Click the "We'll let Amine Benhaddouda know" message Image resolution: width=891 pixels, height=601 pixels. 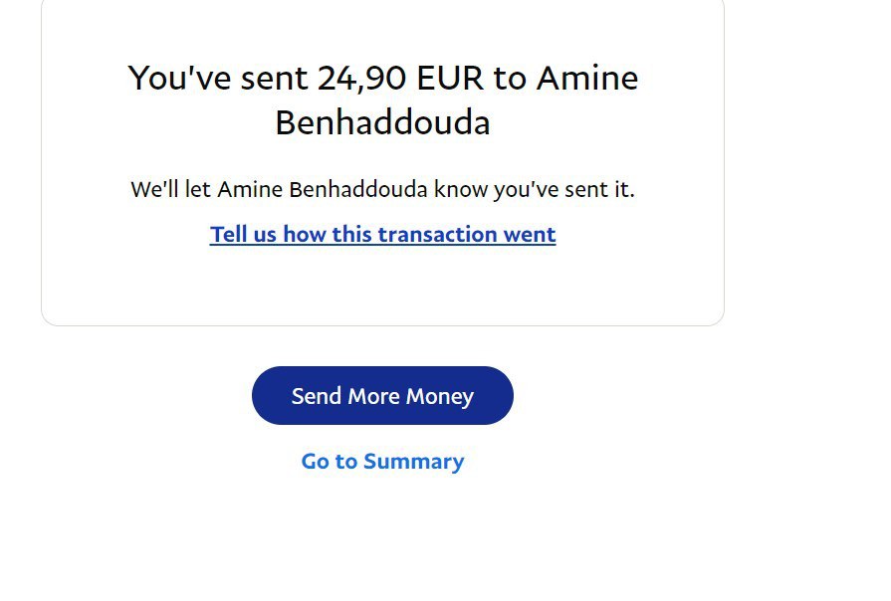(382, 189)
